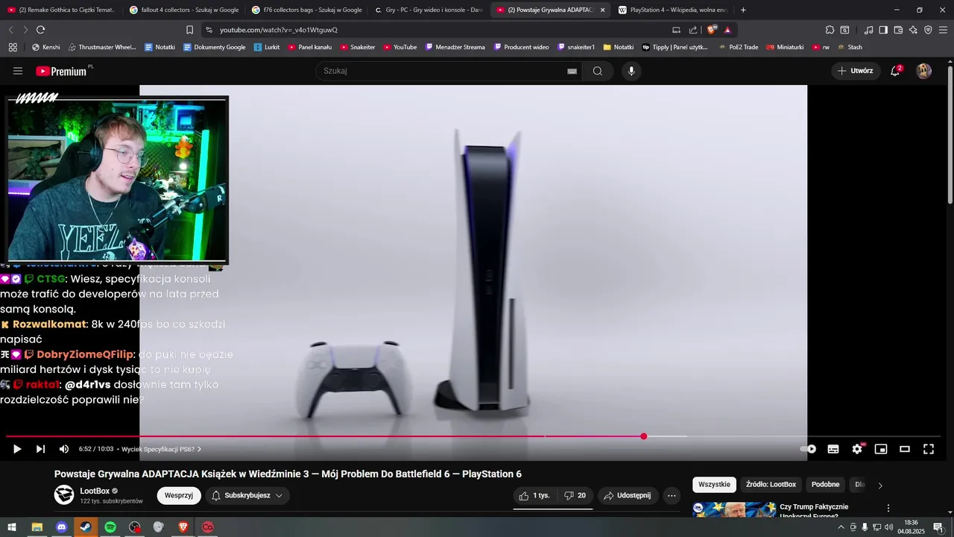Select the Wszystkie filter chip
Viewport: 954px width, 537px height.
714,484
